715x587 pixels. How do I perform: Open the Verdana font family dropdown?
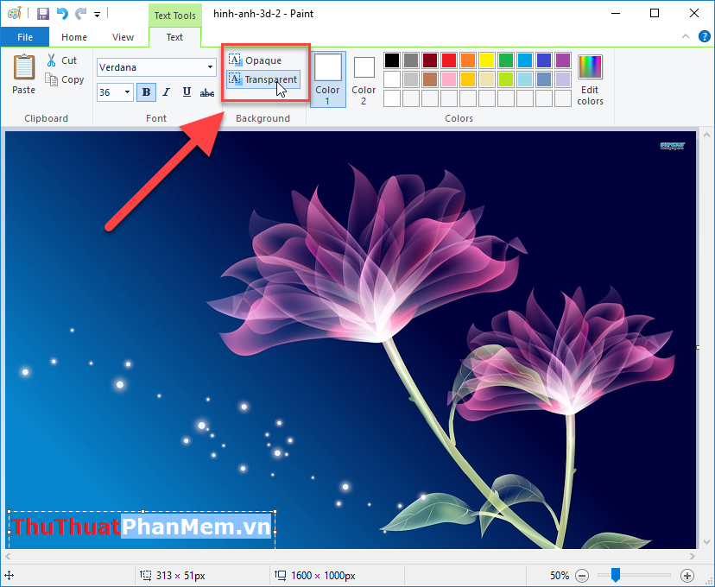pyautogui.click(x=210, y=66)
